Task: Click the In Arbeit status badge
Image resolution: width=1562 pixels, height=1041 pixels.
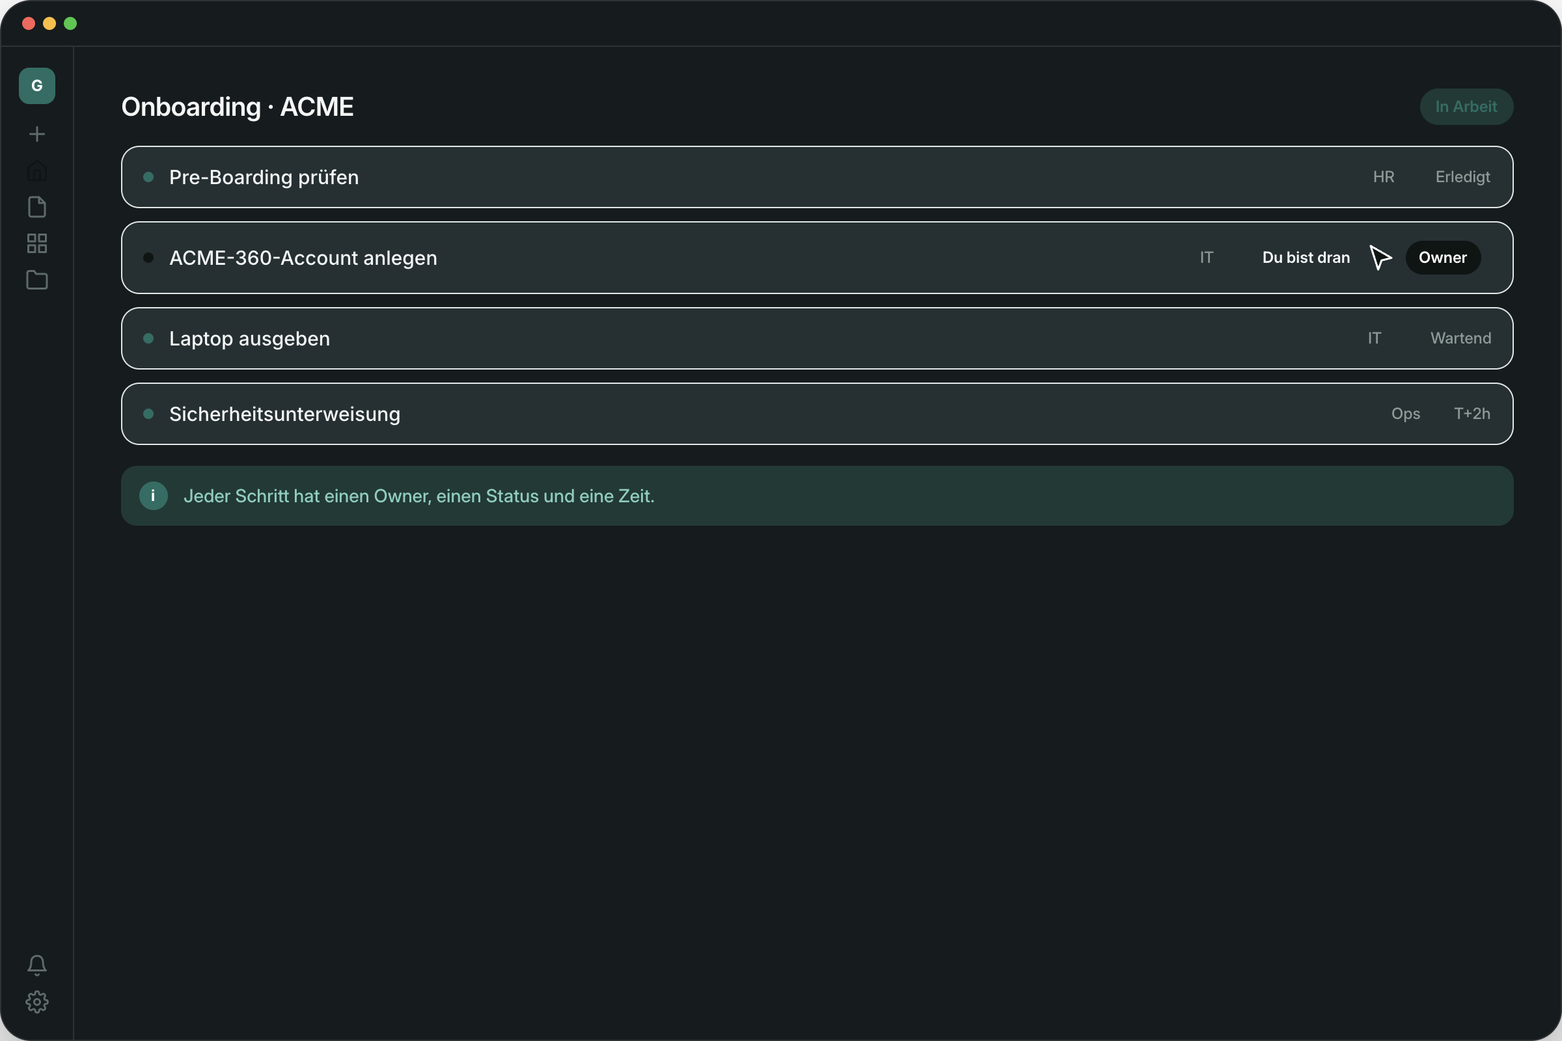Action: pos(1466,107)
